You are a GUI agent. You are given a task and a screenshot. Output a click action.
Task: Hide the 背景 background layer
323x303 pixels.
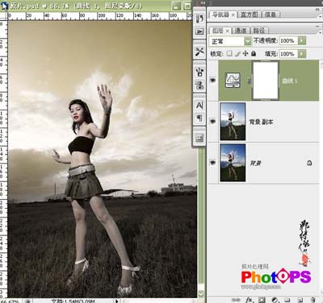coord(213,163)
